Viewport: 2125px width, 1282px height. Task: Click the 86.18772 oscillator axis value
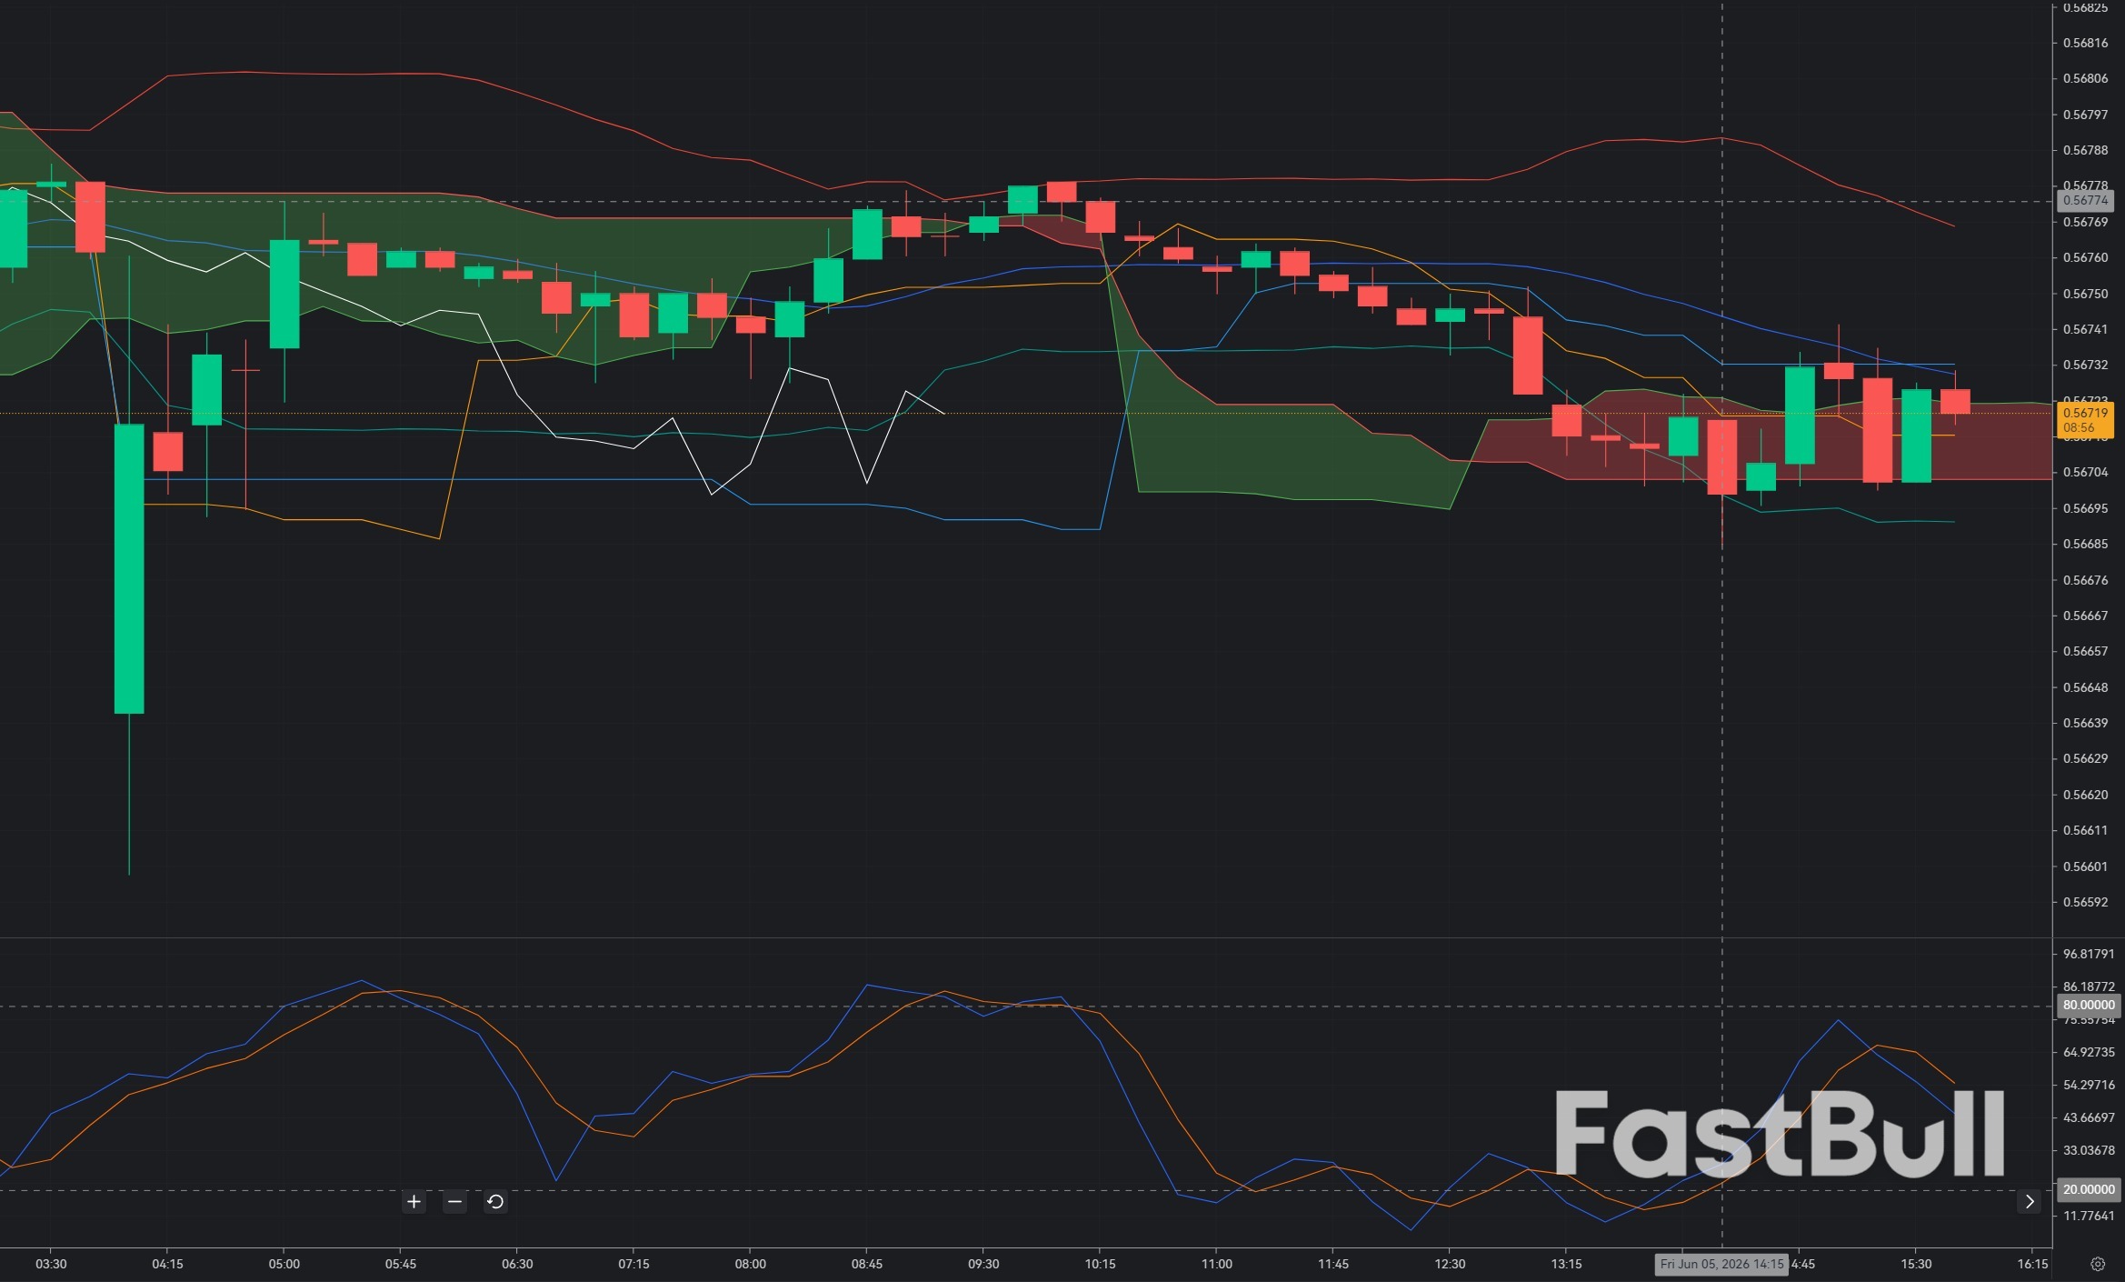click(x=2088, y=987)
